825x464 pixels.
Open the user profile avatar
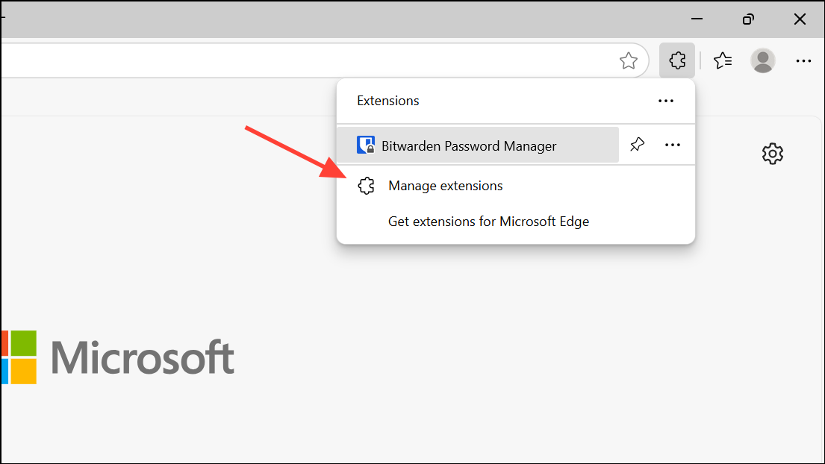pos(762,60)
